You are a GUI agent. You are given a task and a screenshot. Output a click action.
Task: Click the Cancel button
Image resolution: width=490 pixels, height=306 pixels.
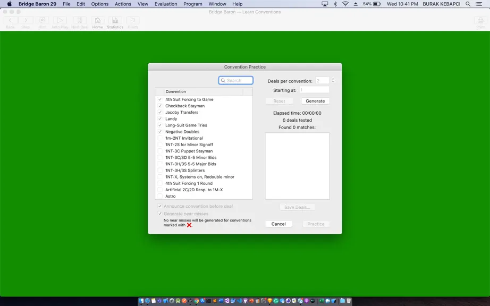[278, 224]
